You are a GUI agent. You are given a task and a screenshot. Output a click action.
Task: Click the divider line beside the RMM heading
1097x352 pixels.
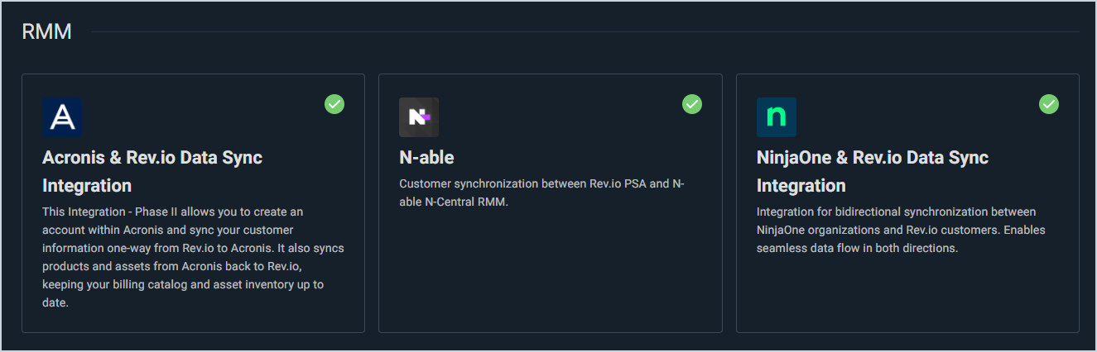pos(580,32)
